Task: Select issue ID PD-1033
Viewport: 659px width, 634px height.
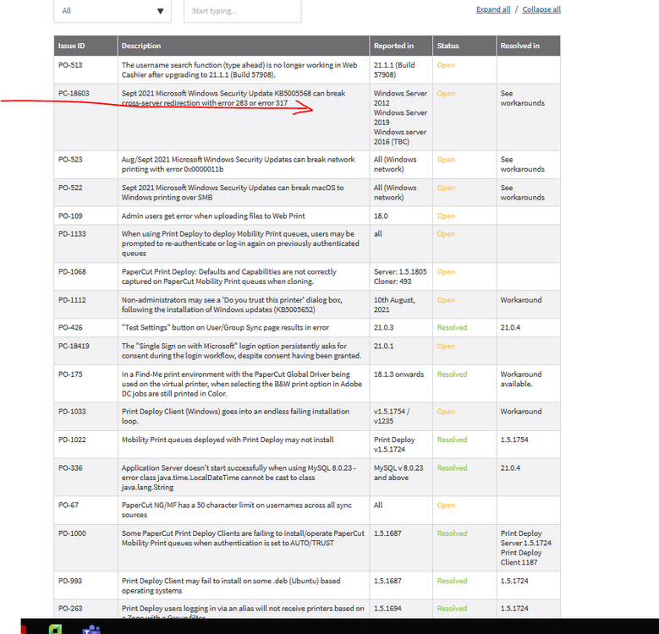Action: coord(72,412)
